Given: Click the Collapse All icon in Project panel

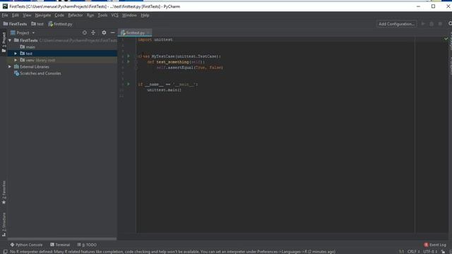Looking at the screenshot, I should [93, 33].
